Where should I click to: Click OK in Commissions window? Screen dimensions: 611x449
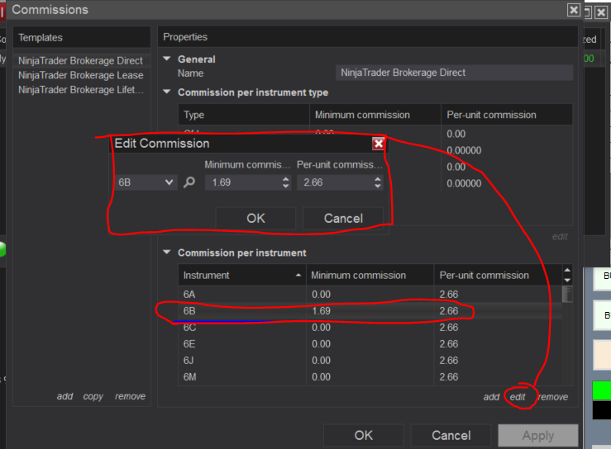coord(363,436)
